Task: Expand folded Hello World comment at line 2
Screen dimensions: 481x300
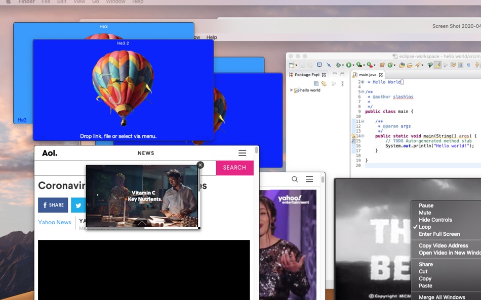Action: (363, 82)
